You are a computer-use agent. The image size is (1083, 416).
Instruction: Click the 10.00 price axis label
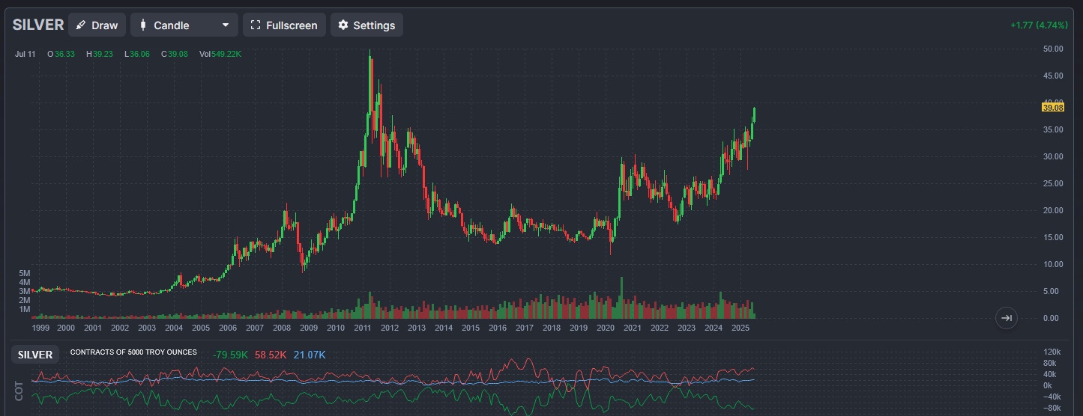click(x=1053, y=264)
